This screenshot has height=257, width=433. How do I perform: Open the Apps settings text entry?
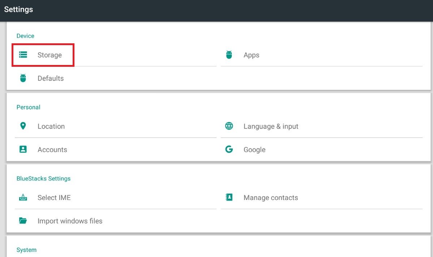coord(251,55)
